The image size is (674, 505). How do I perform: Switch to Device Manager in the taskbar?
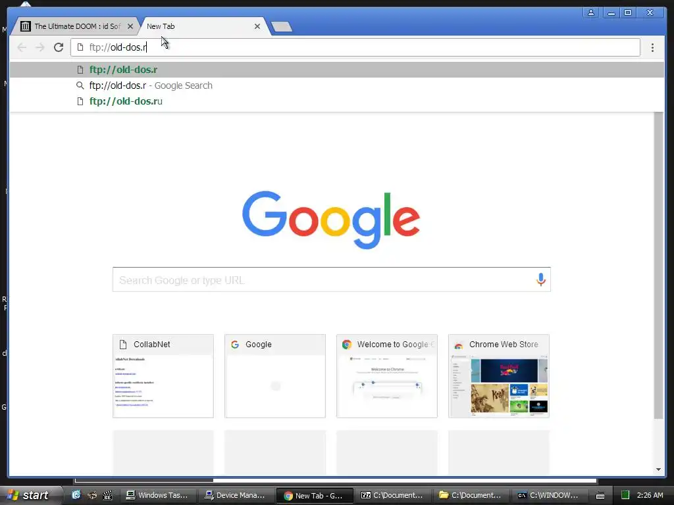pyautogui.click(x=235, y=495)
